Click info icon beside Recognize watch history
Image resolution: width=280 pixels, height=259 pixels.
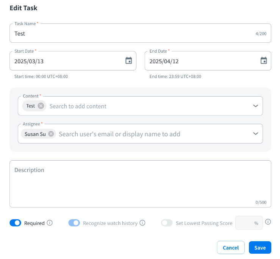(x=142, y=223)
